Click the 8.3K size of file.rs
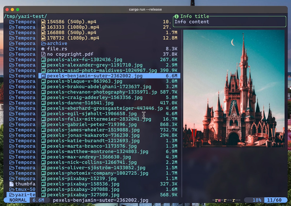 point(171,49)
